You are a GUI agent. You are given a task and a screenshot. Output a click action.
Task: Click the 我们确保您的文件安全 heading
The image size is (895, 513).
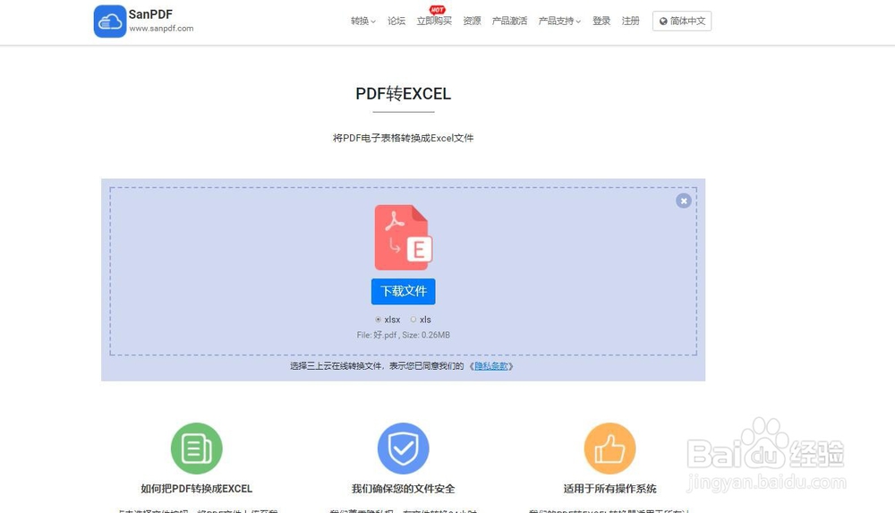[403, 489]
